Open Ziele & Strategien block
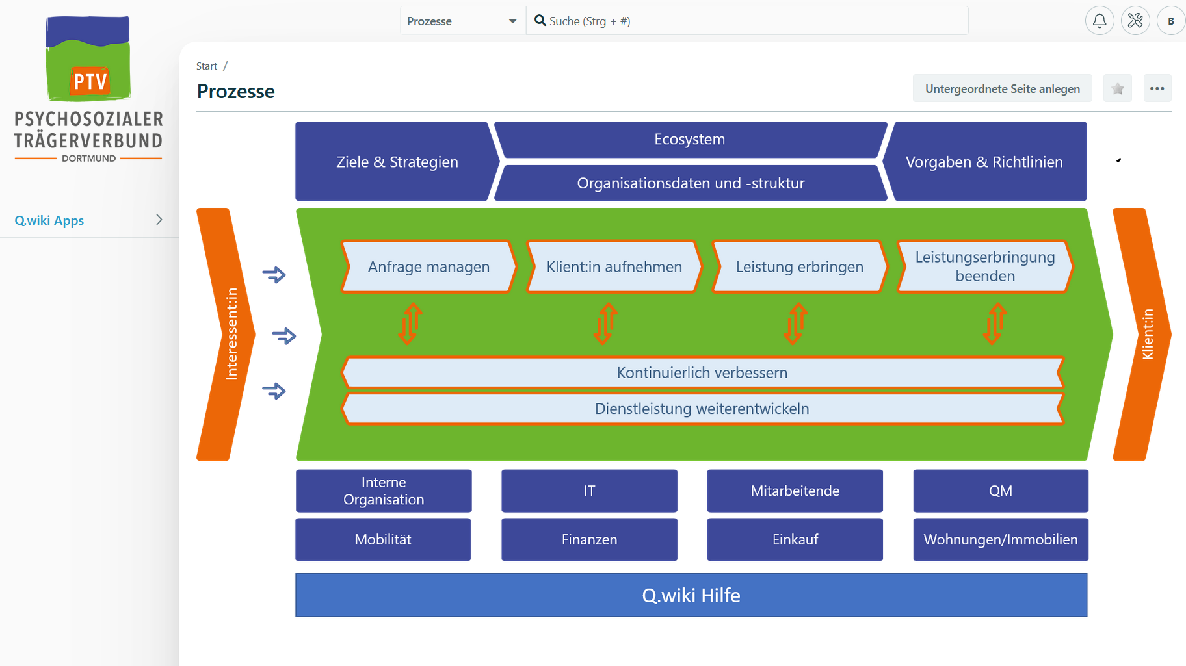 coord(397,161)
